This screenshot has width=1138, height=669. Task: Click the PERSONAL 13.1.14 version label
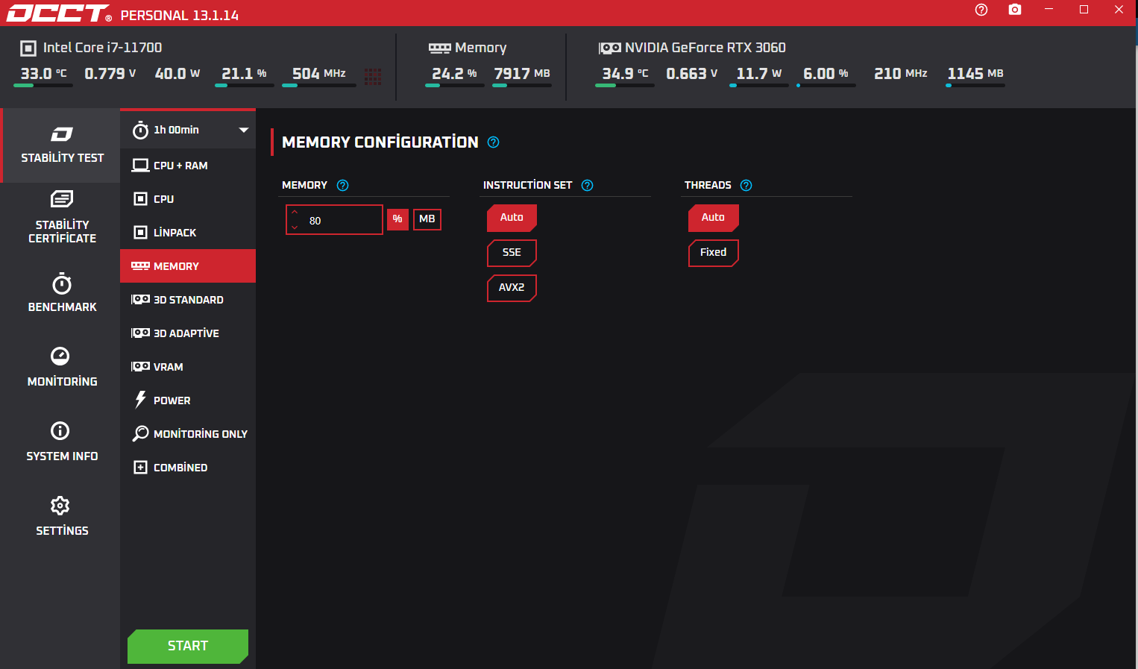click(180, 16)
